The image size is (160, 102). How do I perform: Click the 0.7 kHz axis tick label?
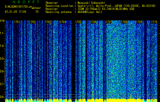pos(2,84)
